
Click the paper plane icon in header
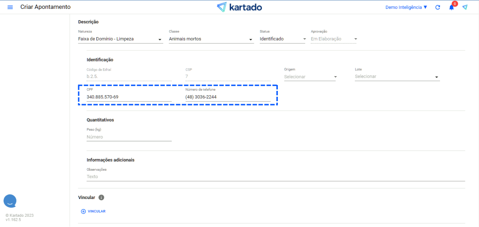tap(465, 7)
